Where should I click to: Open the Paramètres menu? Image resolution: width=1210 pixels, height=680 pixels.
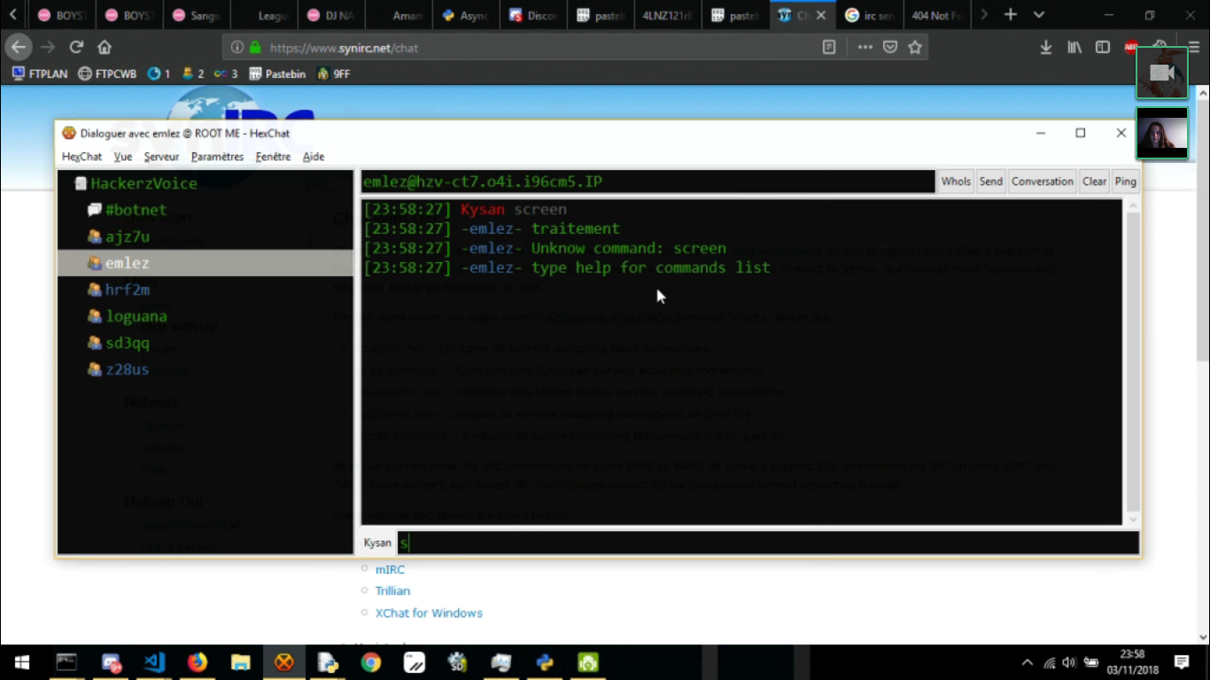click(x=217, y=157)
